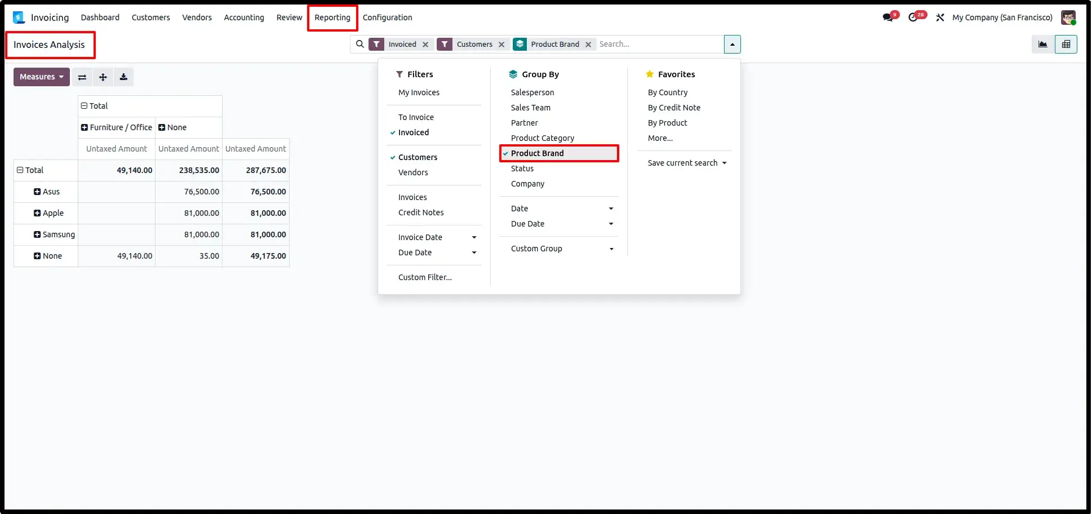This screenshot has width=1092, height=514.
Task: Switch company My Company (San Francisco)
Action: [x=1002, y=17]
